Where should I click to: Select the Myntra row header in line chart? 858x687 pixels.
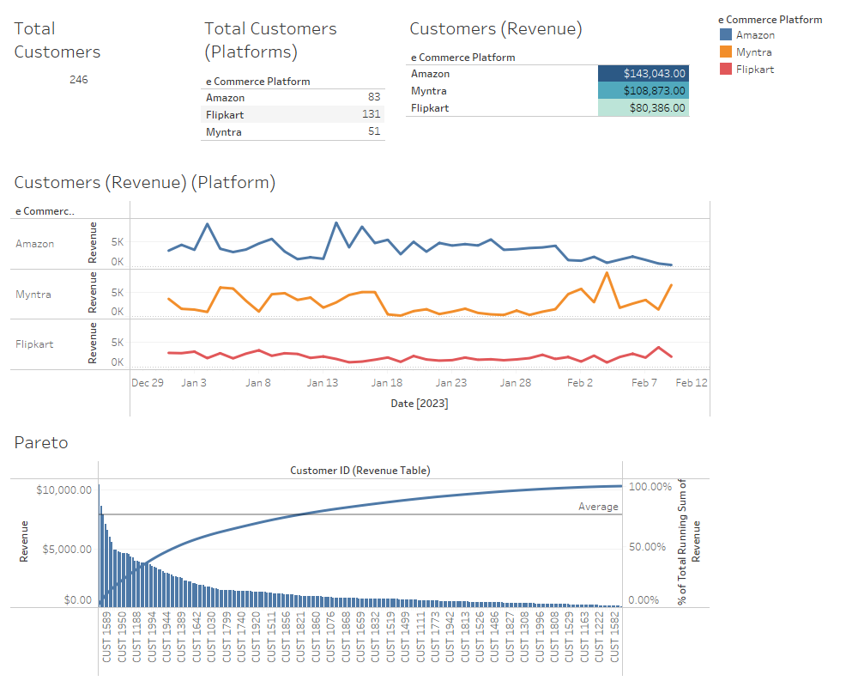click(x=33, y=295)
